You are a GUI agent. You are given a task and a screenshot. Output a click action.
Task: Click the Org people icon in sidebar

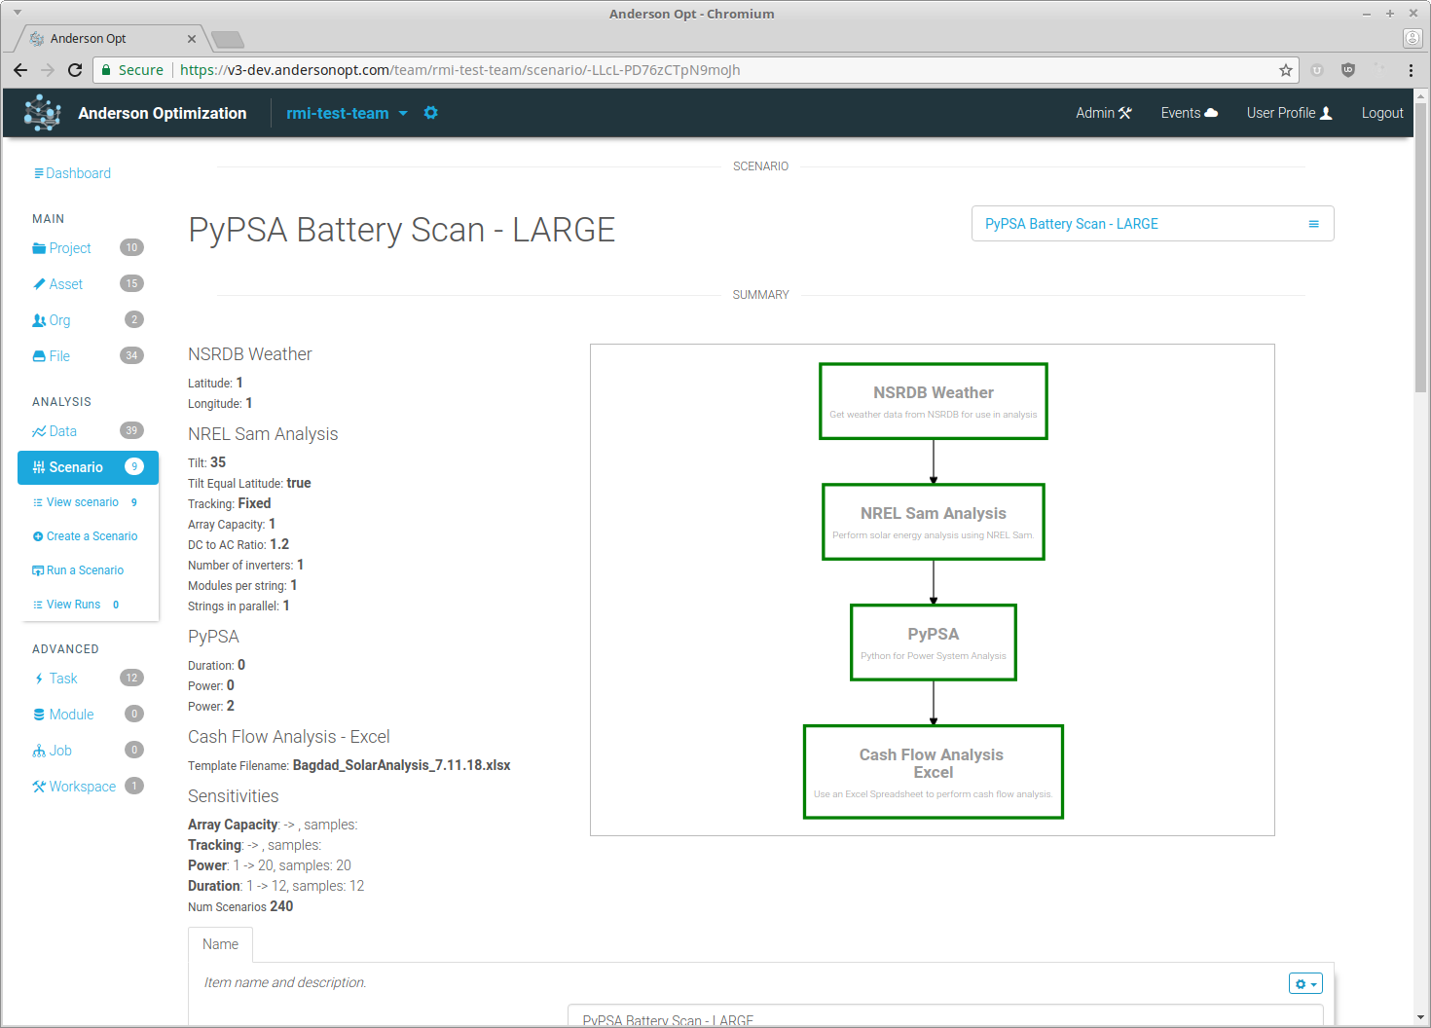(x=39, y=320)
